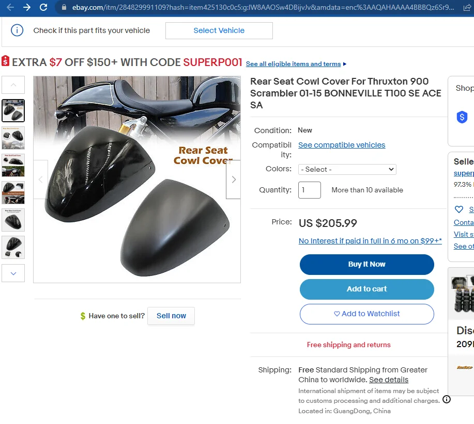Add to Watchlist button

366,314
